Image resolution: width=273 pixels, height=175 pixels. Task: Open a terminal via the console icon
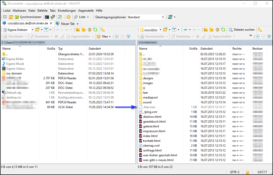pyautogui.click(x=47, y=17)
